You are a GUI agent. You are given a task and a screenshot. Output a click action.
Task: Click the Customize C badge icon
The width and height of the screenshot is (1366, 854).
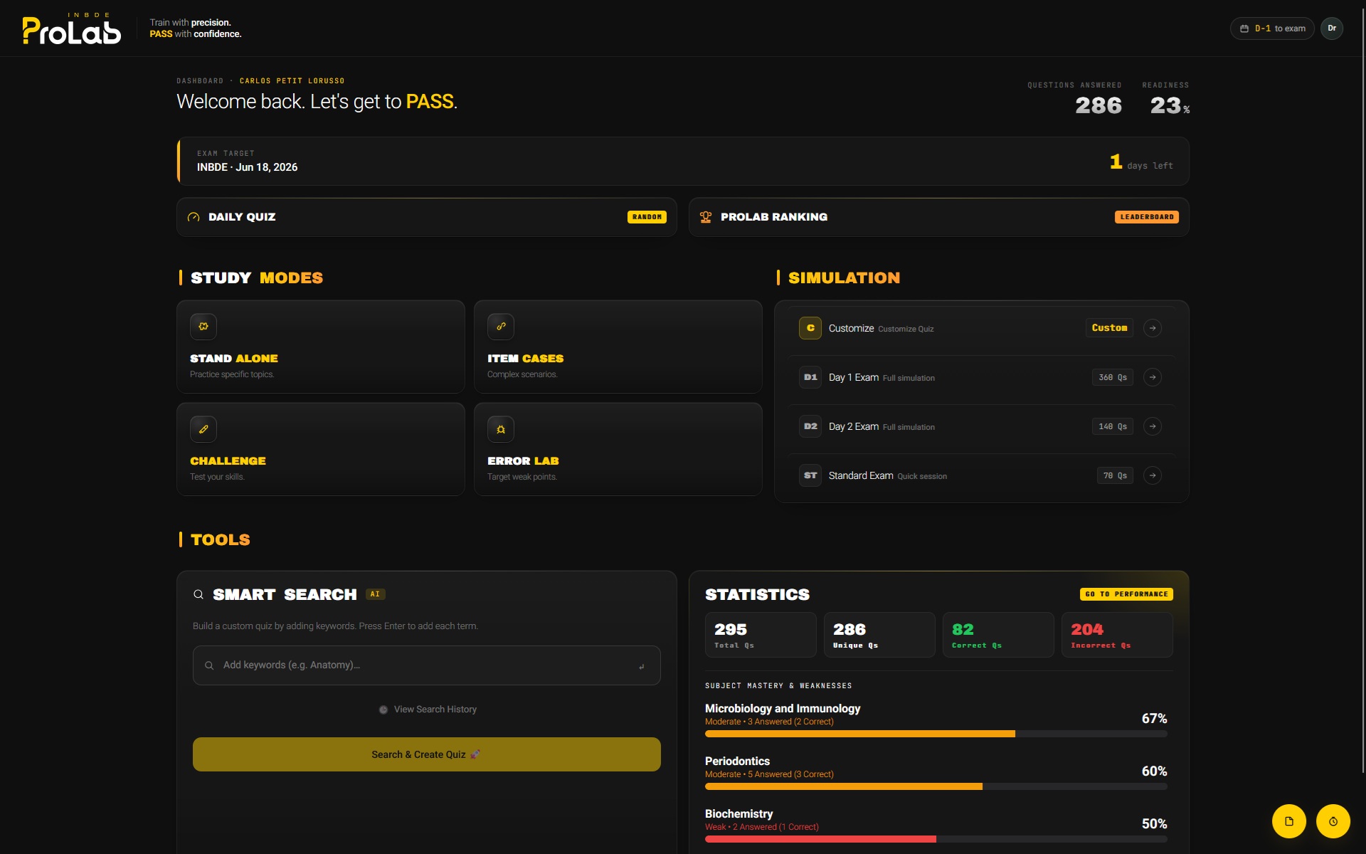[810, 328]
